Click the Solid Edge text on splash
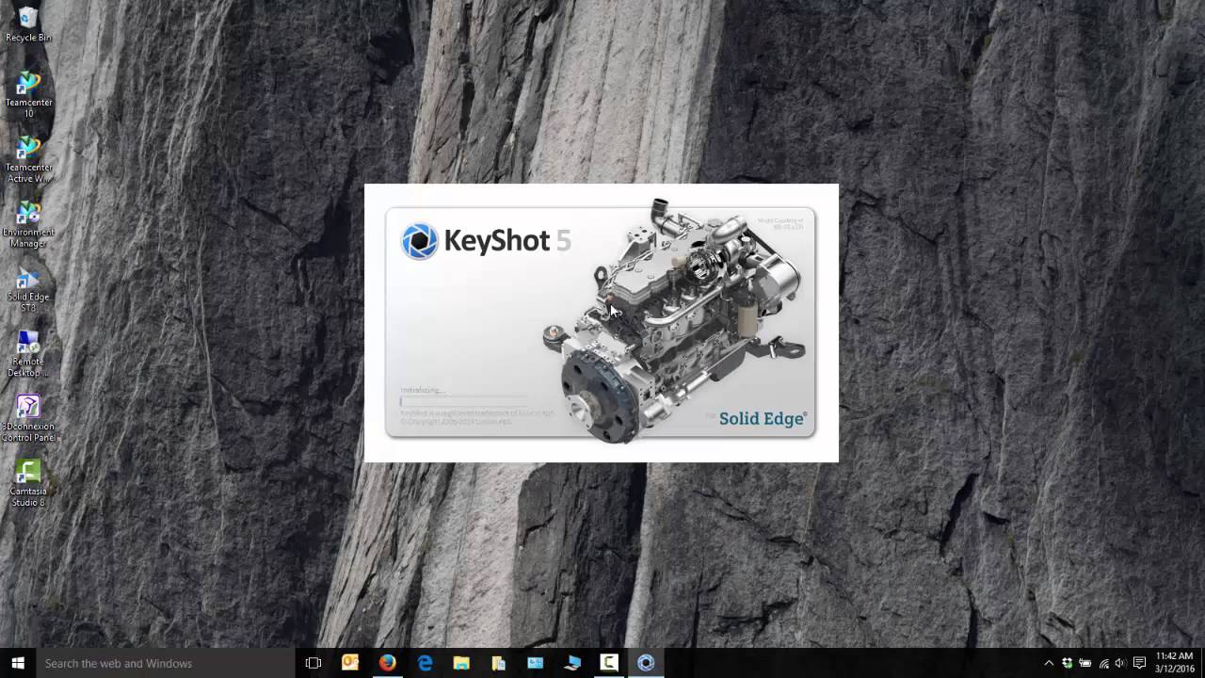The image size is (1205, 678). 763,419
